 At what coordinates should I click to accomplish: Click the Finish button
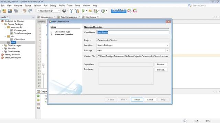coord(137,99)
